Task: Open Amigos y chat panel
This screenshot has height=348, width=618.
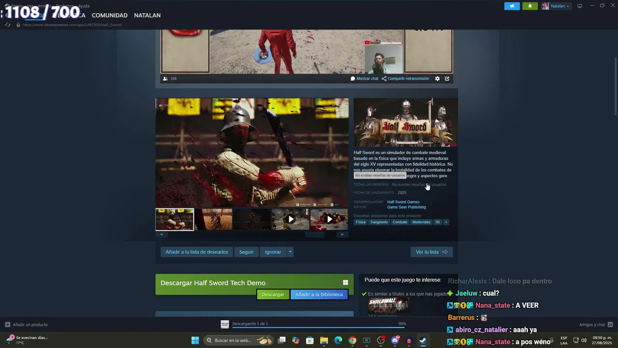Action: pos(596,324)
